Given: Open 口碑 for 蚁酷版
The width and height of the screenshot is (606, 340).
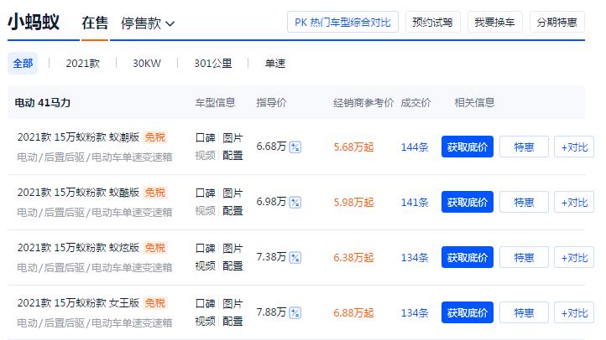Looking at the screenshot, I should tap(206, 193).
